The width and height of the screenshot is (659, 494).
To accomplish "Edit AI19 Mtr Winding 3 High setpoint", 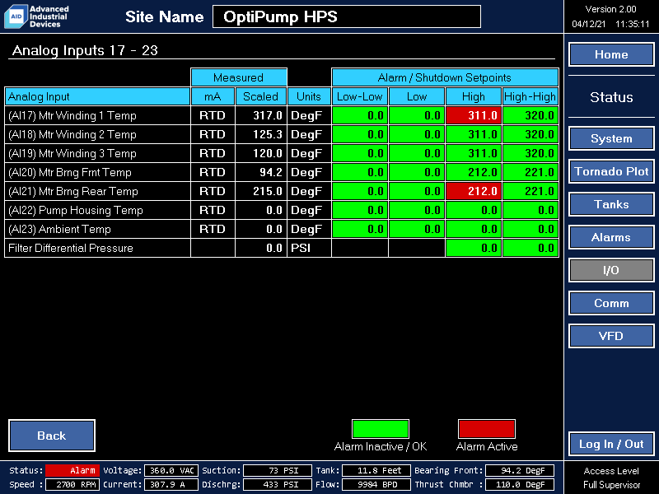I will pyautogui.click(x=474, y=153).
